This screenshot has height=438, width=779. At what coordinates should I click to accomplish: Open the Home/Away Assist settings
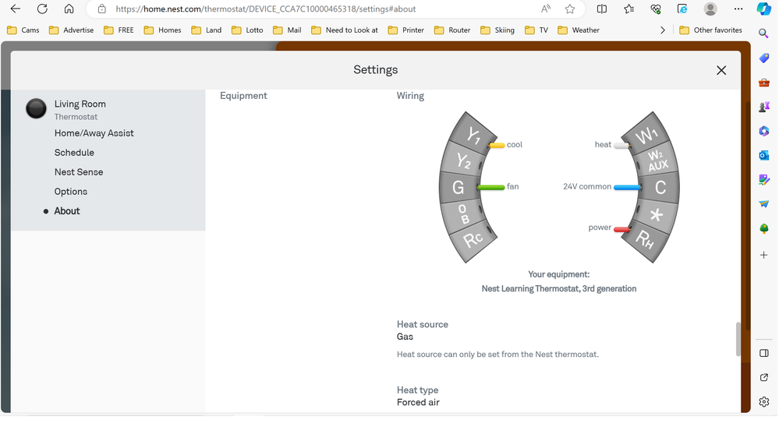[x=94, y=133]
